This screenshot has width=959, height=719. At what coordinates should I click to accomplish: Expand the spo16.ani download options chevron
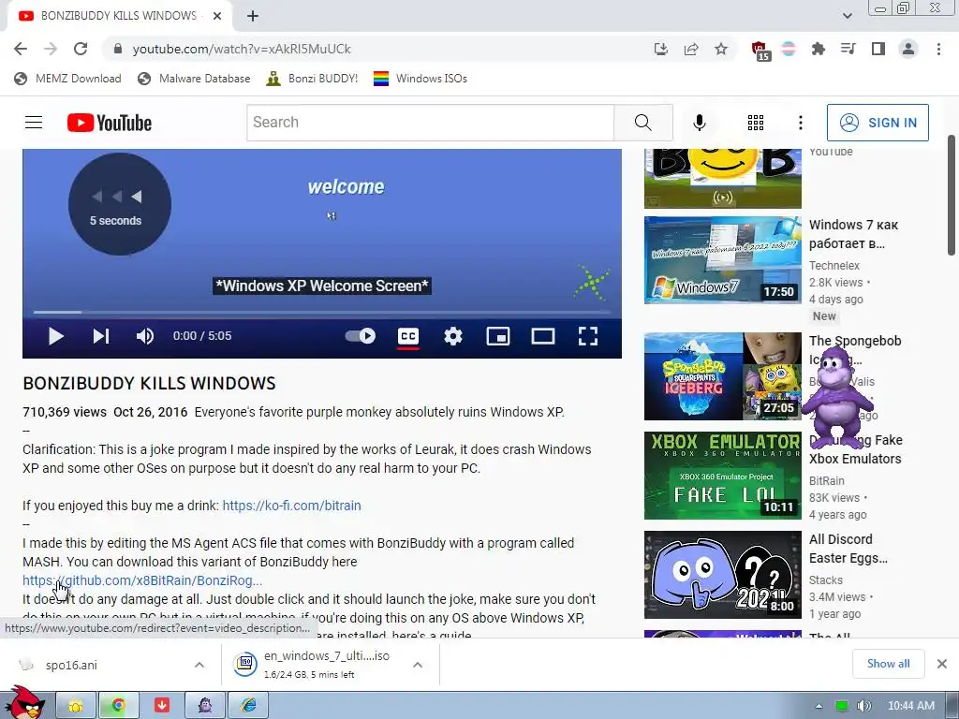[199, 665]
